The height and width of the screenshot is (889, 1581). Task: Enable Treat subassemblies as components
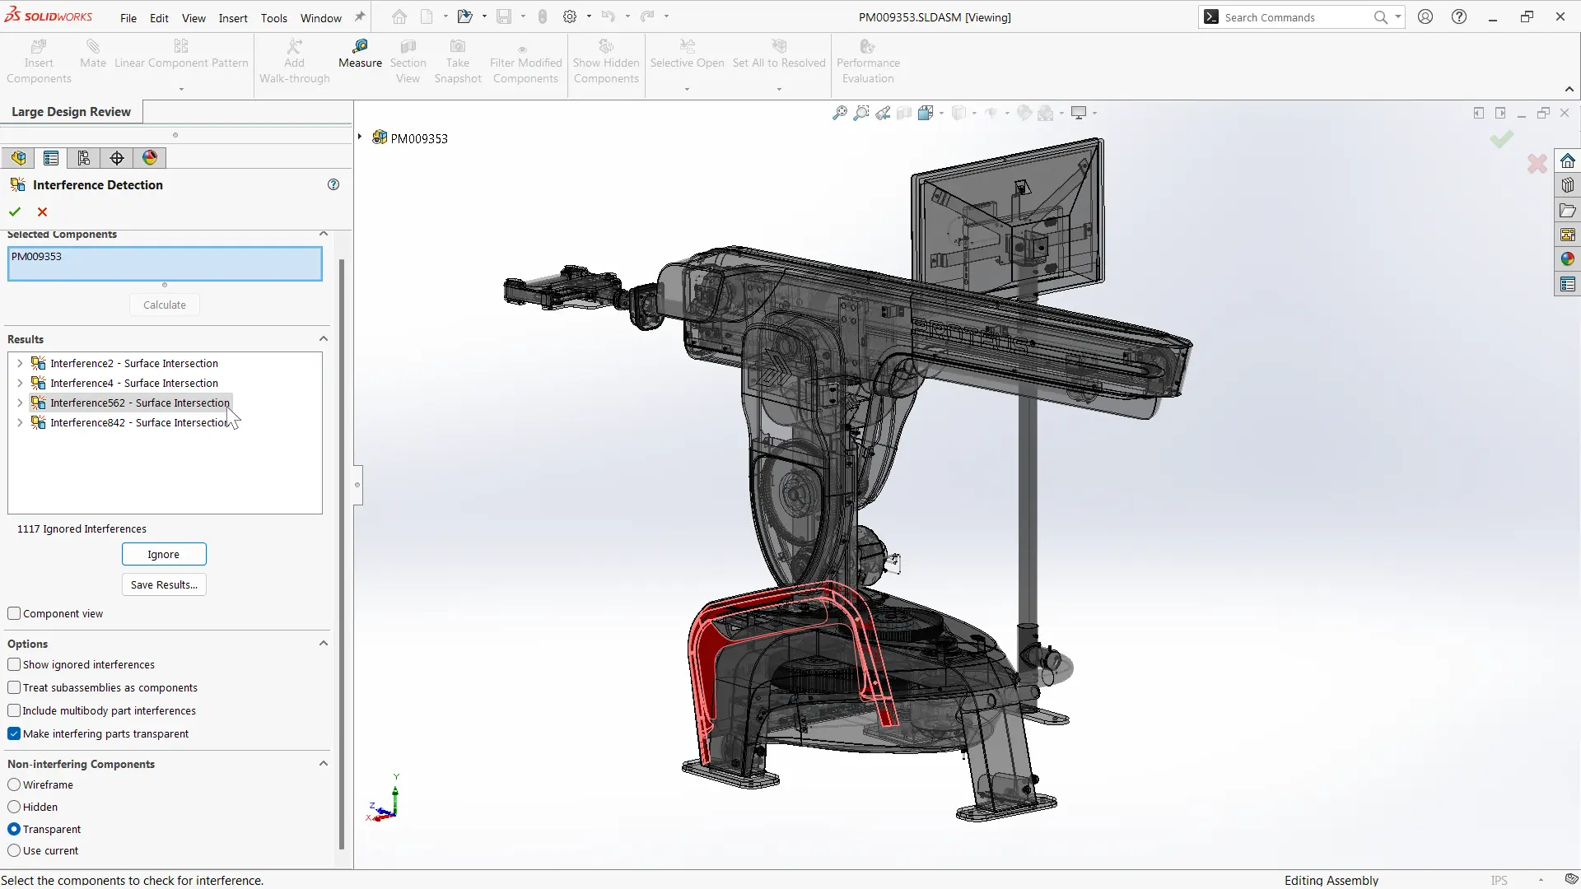(x=15, y=687)
